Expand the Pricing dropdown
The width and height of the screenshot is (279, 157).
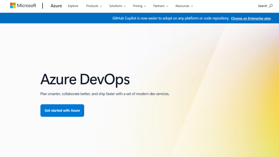pyautogui.click(x=139, y=6)
